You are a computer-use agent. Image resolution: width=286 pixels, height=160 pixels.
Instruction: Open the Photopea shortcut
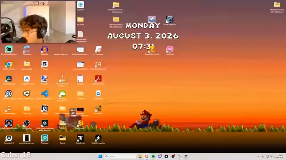45,138
